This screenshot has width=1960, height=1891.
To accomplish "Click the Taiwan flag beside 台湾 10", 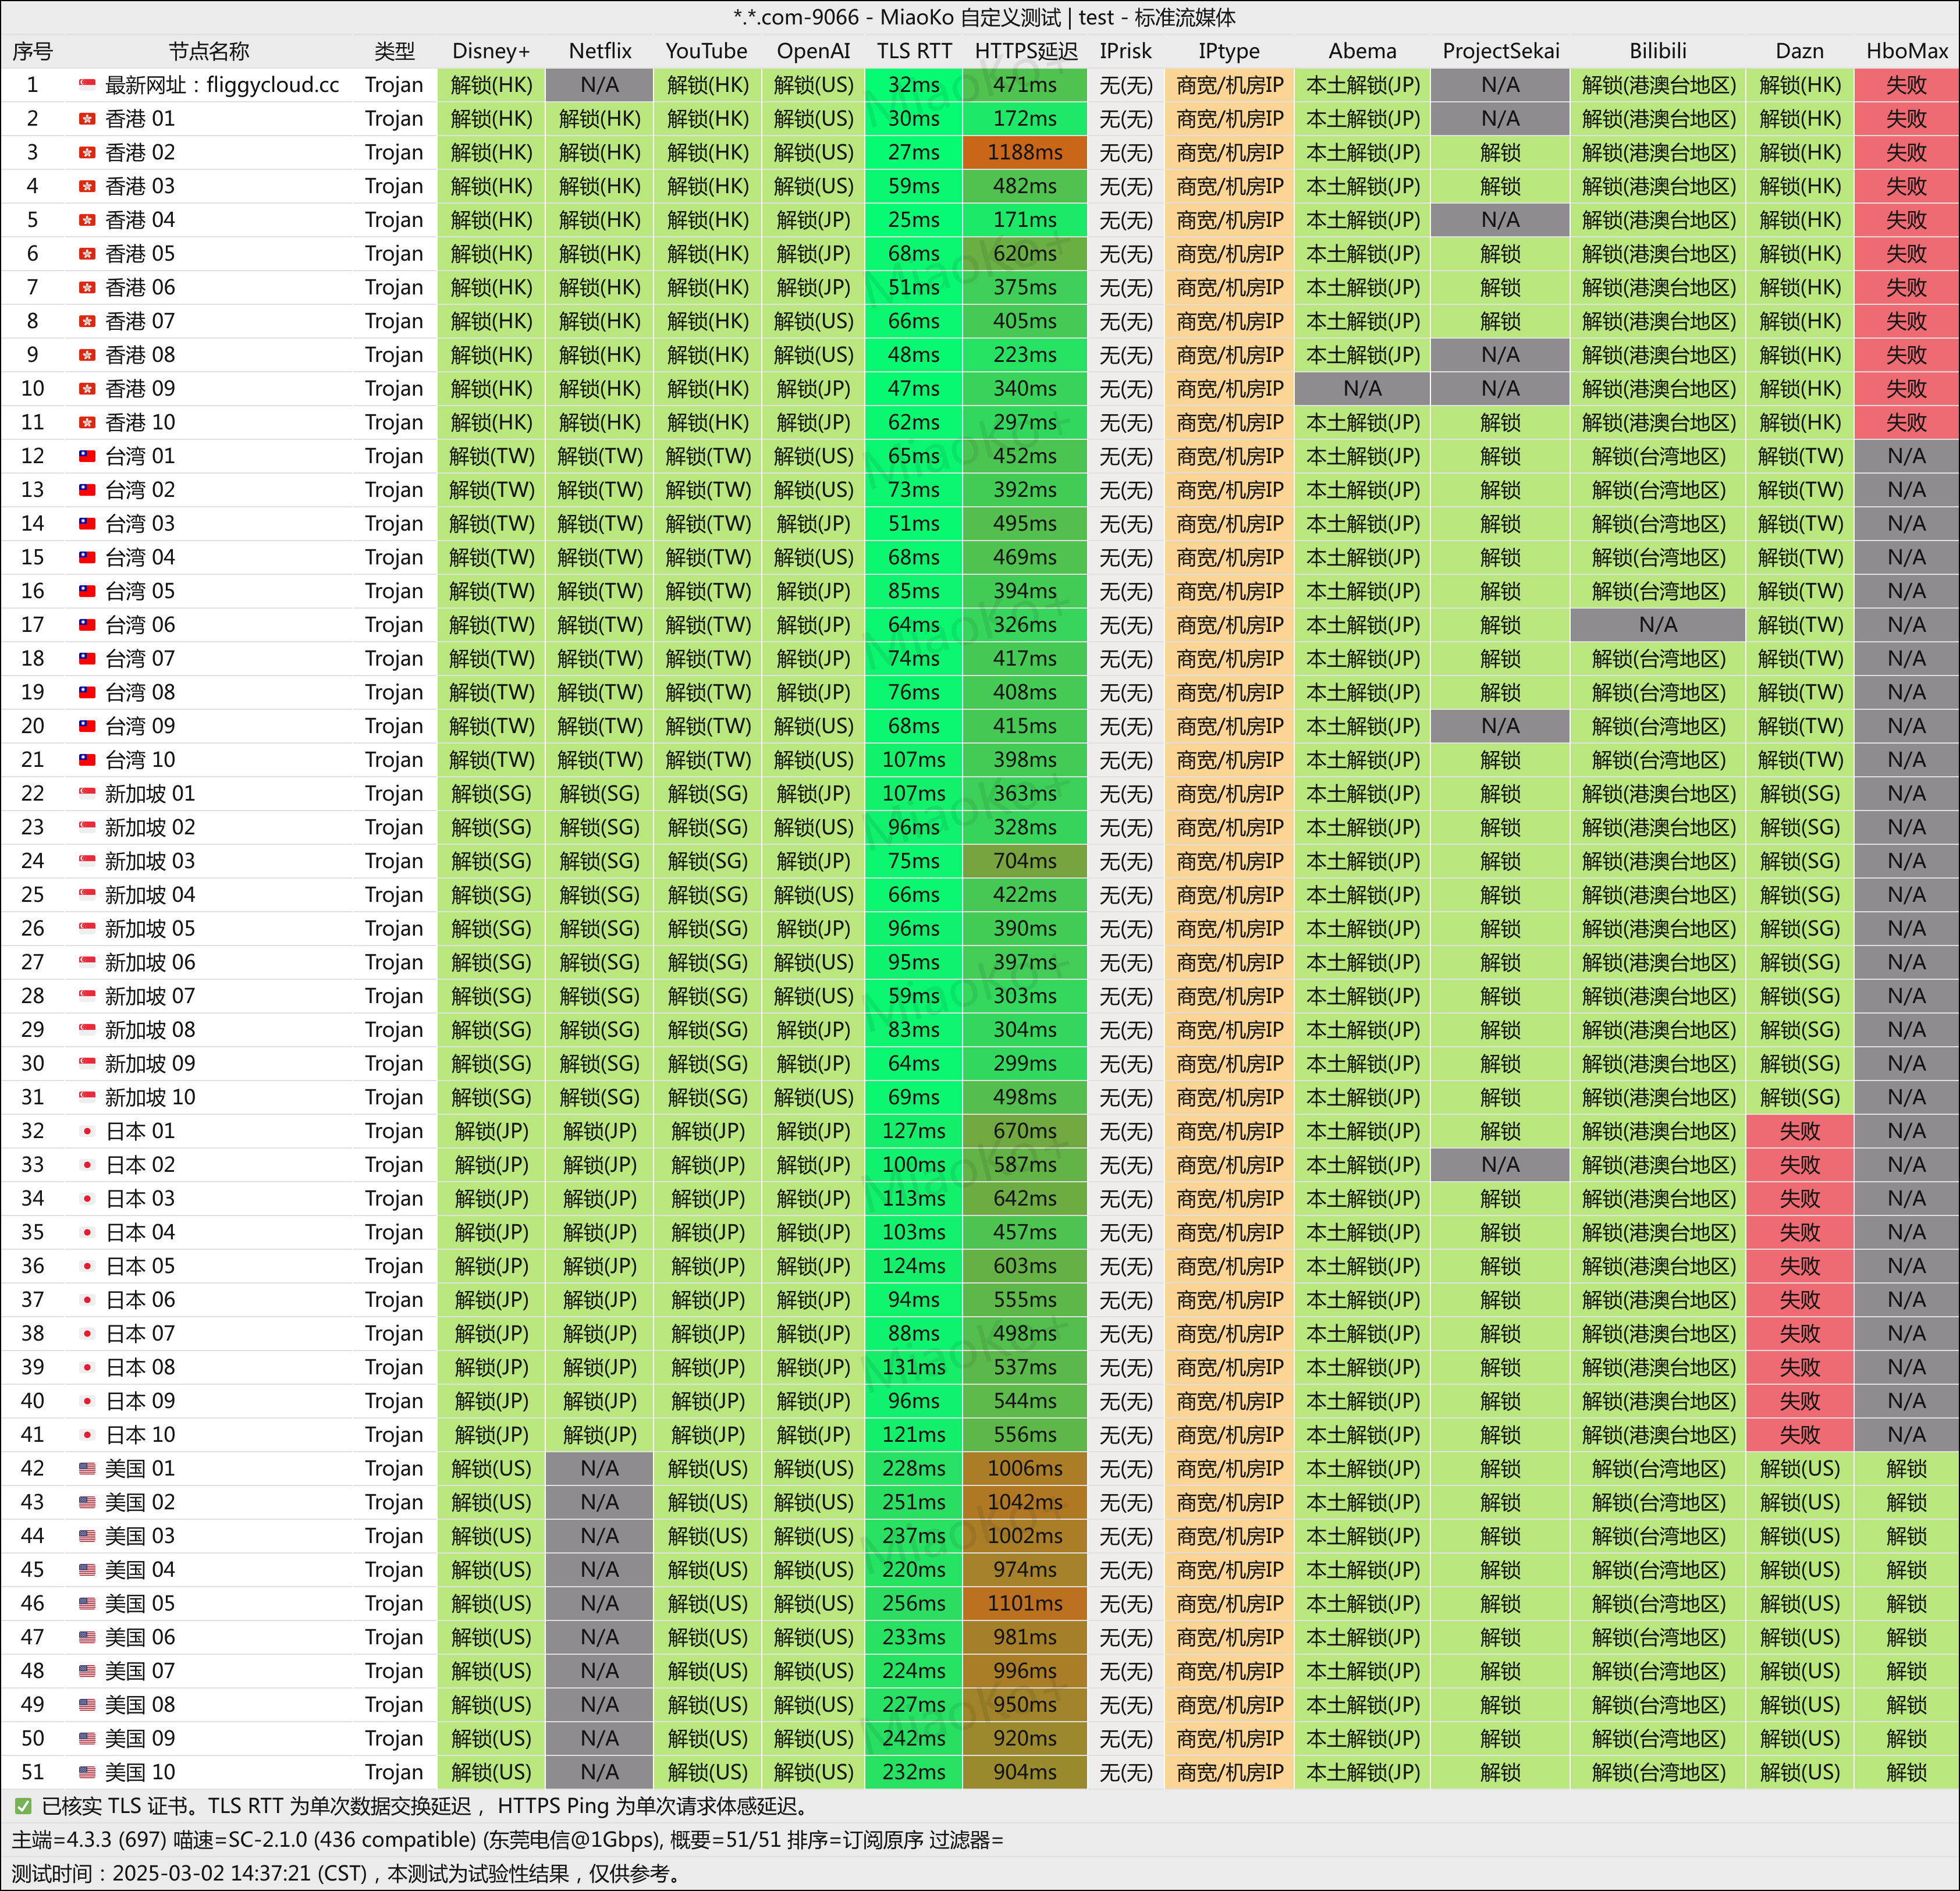I will click(87, 760).
